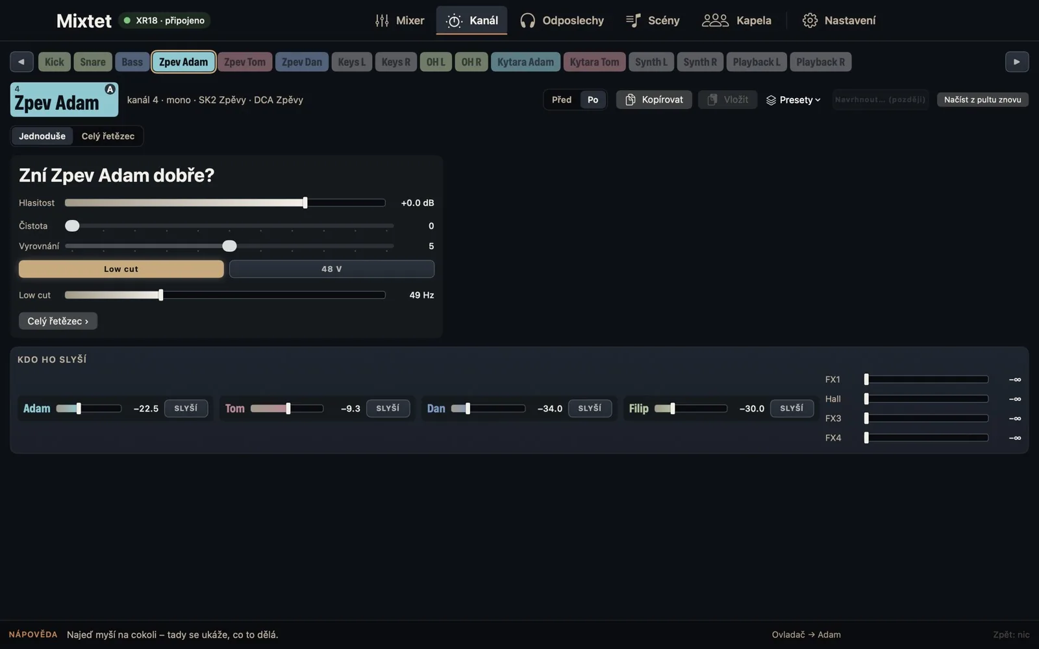Expand Celý řetězec › button in card

click(58, 321)
